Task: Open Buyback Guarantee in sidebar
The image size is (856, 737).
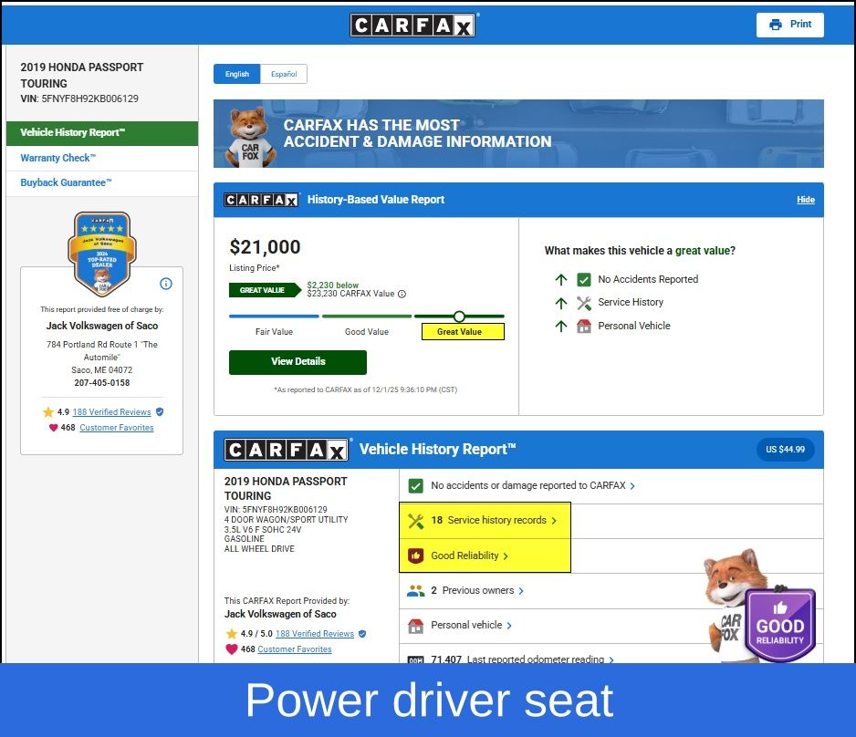Action: click(66, 182)
